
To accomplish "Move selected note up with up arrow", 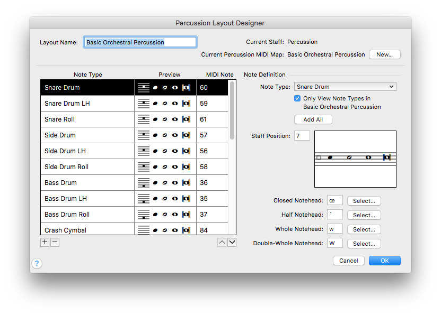I will (222, 242).
